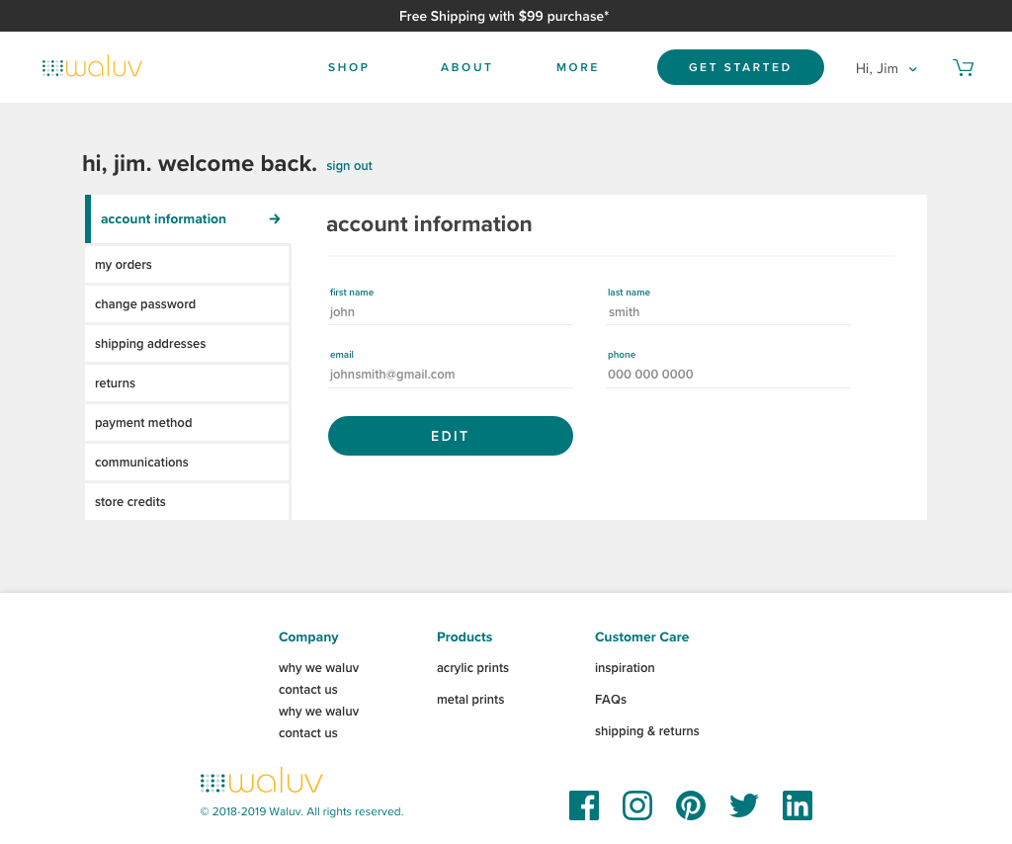This screenshot has height=844, width=1012.
Task: Open second 'contact us' footer link
Action: point(308,733)
